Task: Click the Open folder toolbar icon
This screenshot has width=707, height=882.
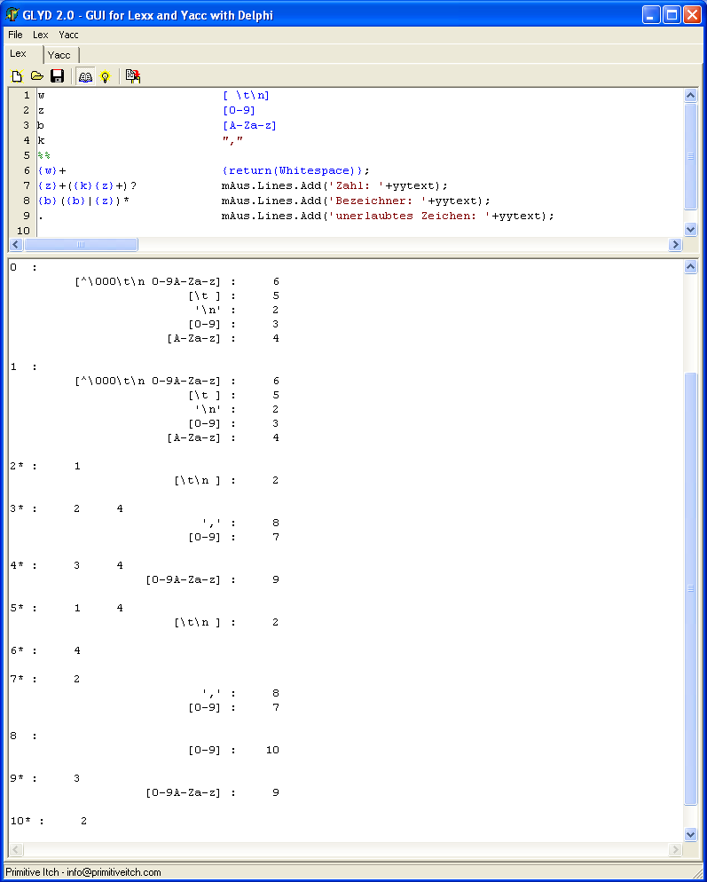Action: pos(36,76)
